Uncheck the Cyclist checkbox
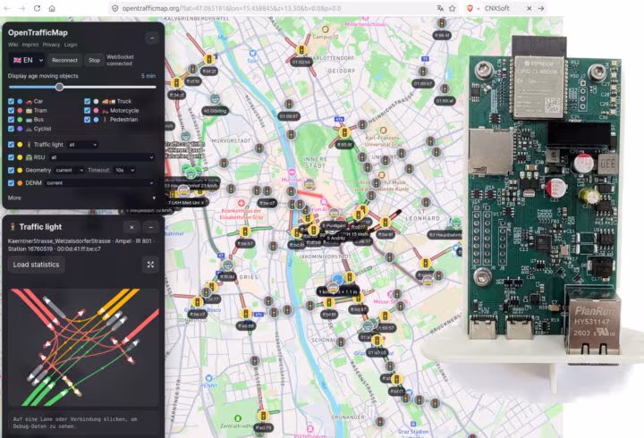This screenshot has width=644, height=438. (x=11, y=129)
